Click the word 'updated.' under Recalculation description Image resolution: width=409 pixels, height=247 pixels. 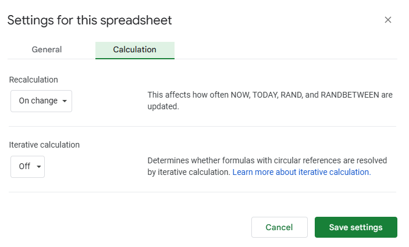point(163,106)
